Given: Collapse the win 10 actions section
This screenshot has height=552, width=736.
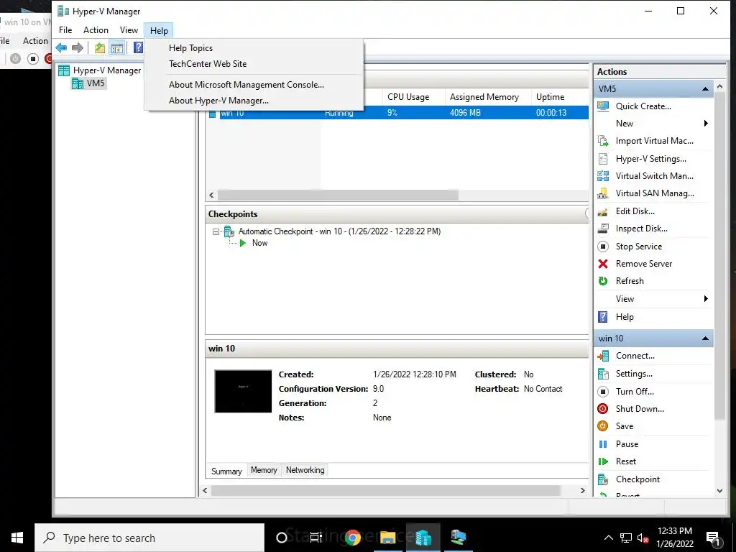Looking at the screenshot, I should [705, 339].
